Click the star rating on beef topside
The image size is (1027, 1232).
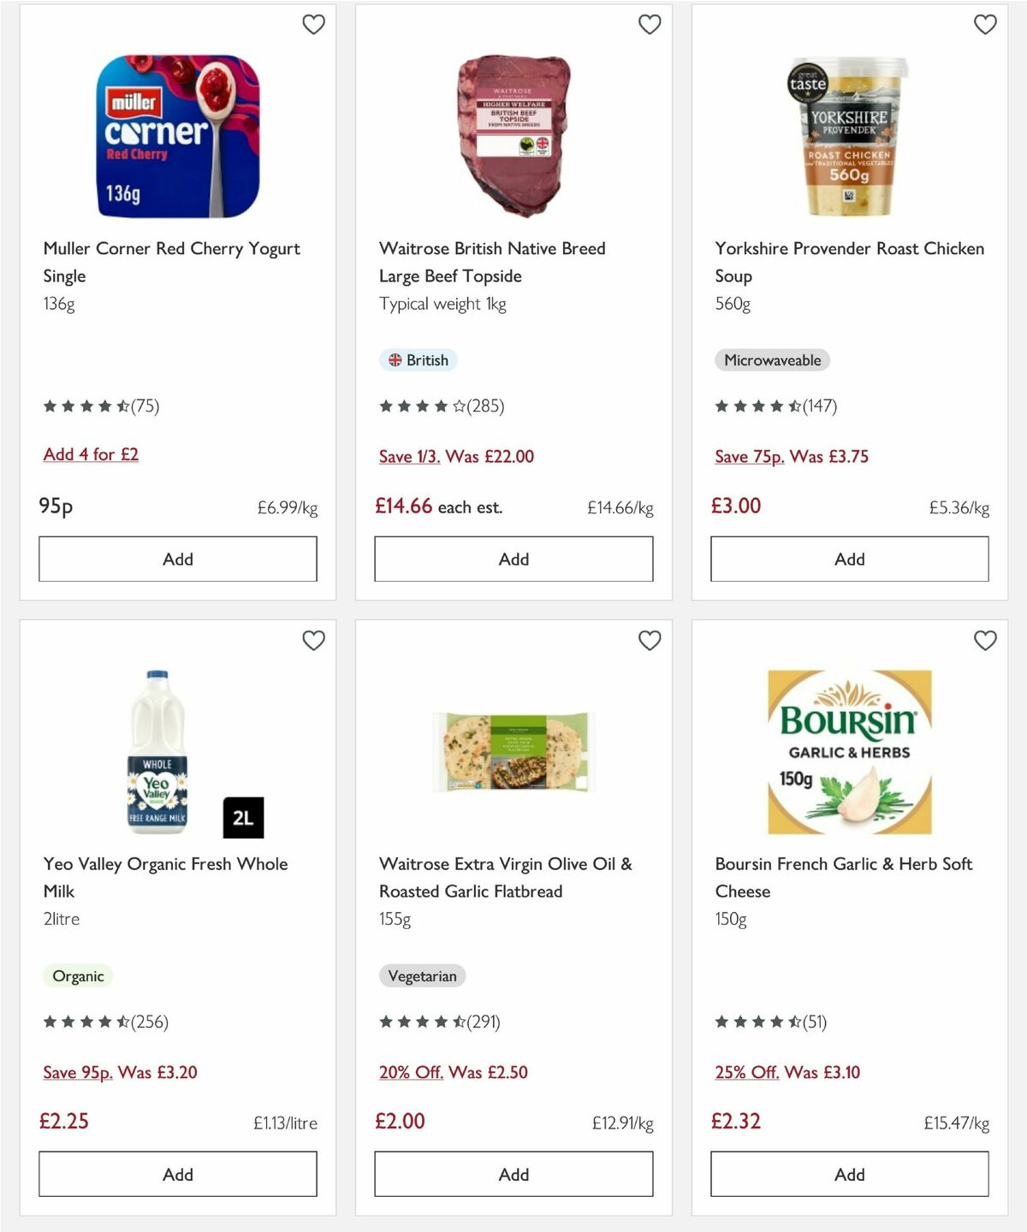442,406
